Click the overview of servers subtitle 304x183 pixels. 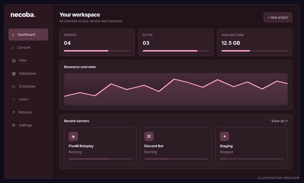click(91, 21)
